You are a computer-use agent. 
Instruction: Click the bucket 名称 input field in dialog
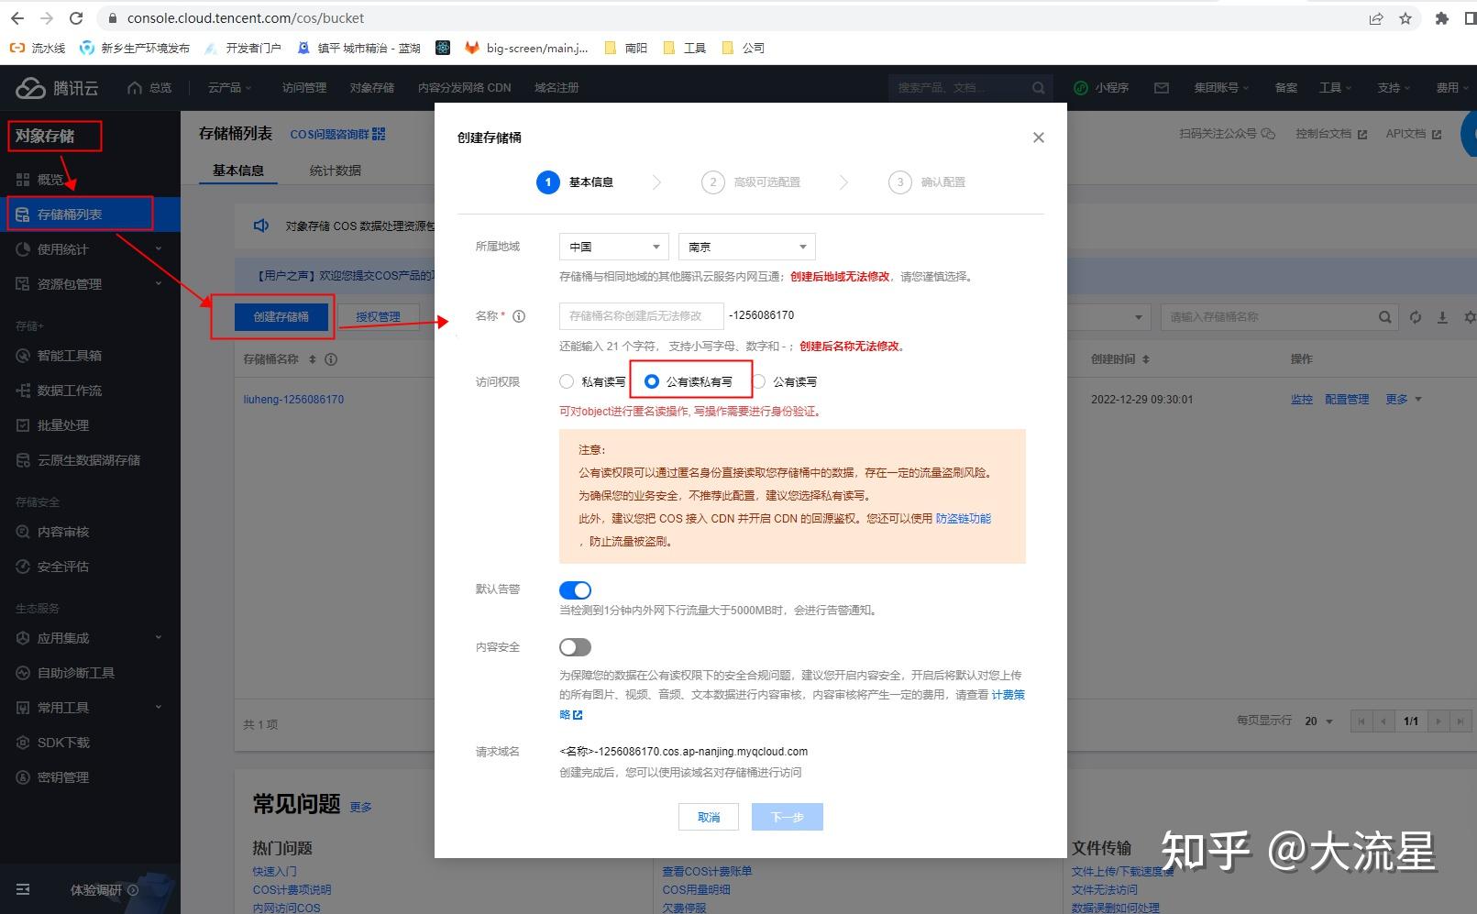[x=642, y=316]
